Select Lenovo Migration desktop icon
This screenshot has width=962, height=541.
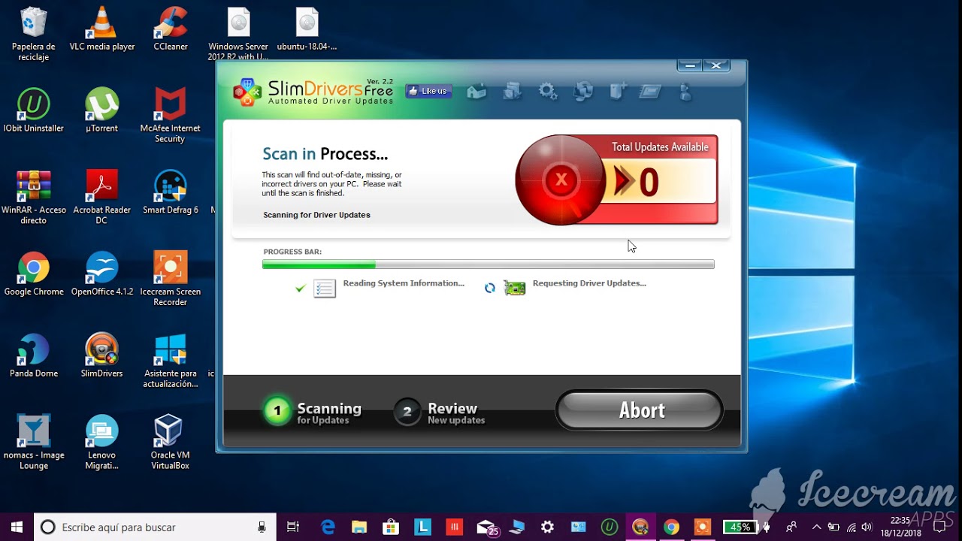[101, 443]
